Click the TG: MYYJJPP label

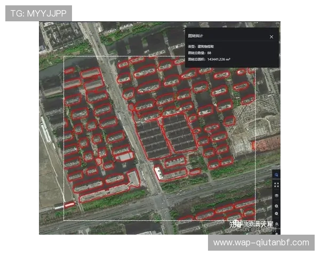pos(38,13)
